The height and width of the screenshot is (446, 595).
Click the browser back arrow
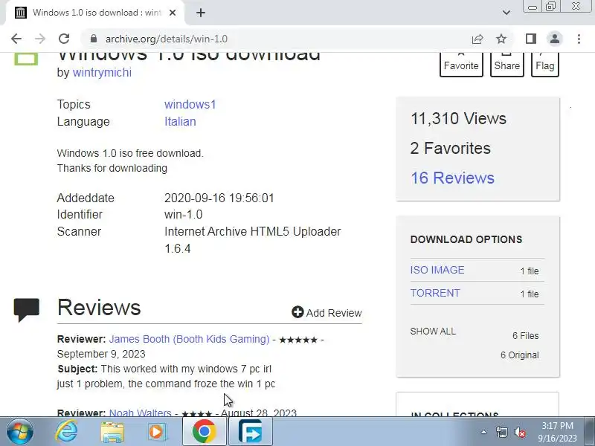[16, 39]
